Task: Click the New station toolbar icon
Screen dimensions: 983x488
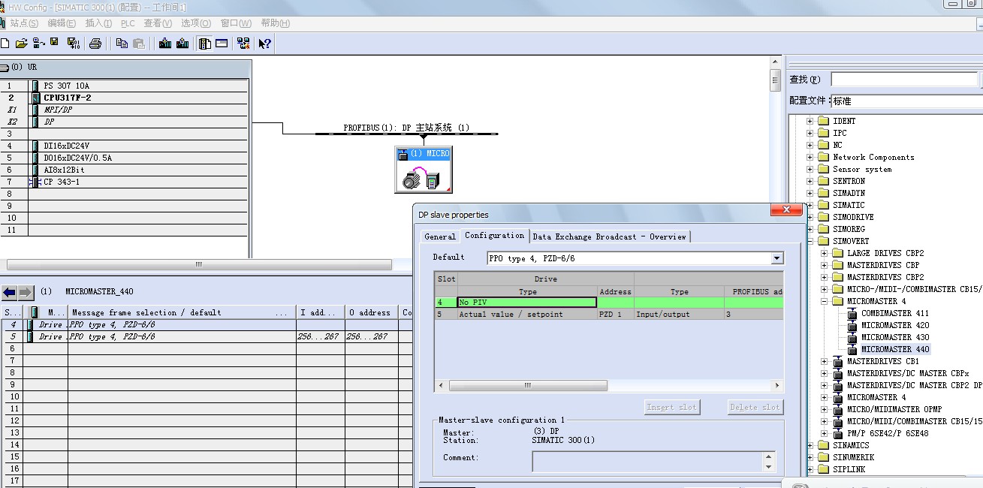Action: 5,44
